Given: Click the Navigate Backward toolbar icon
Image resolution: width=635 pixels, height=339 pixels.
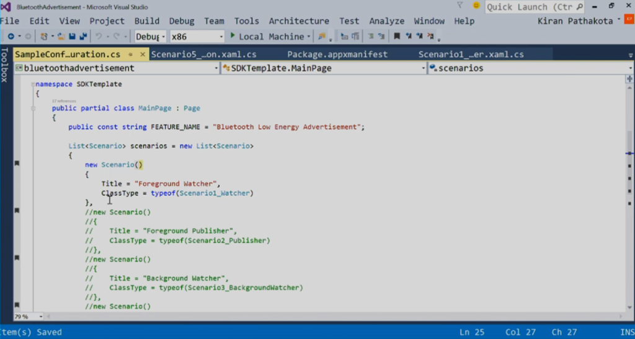Looking at the screenshot, I should coord(11,37).
